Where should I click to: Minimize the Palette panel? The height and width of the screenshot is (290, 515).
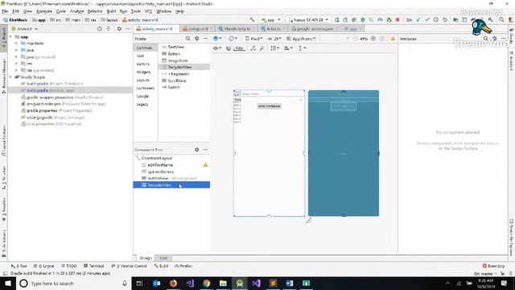tap(205, 39)
